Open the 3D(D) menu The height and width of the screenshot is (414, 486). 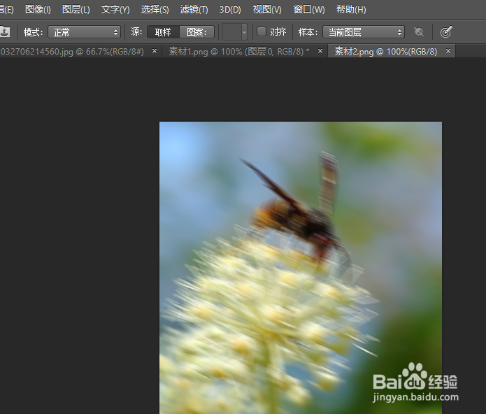click(x=230, y=10)
